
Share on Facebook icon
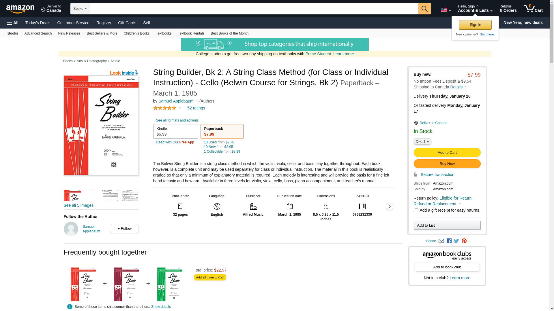[x=449, y=241]
